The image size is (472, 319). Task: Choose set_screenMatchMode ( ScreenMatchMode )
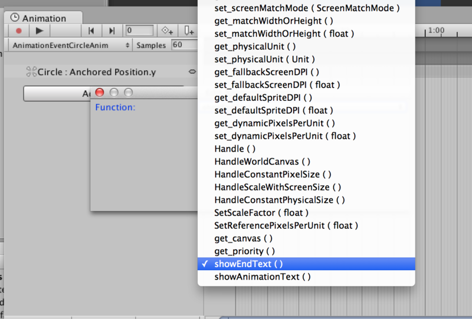coord(306,8)
